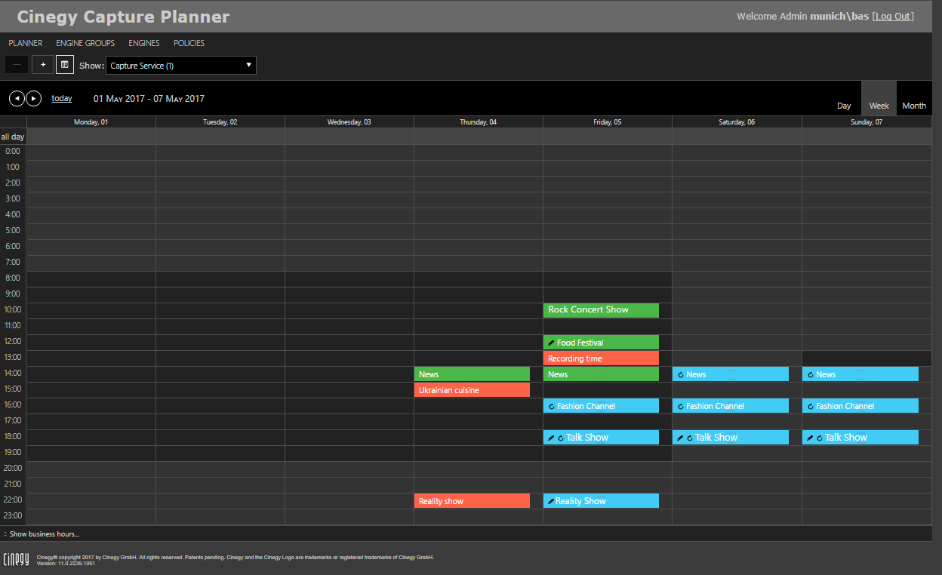The image size is (942, 575).
Task: Click the all day row label
Action: pos(13,137)
